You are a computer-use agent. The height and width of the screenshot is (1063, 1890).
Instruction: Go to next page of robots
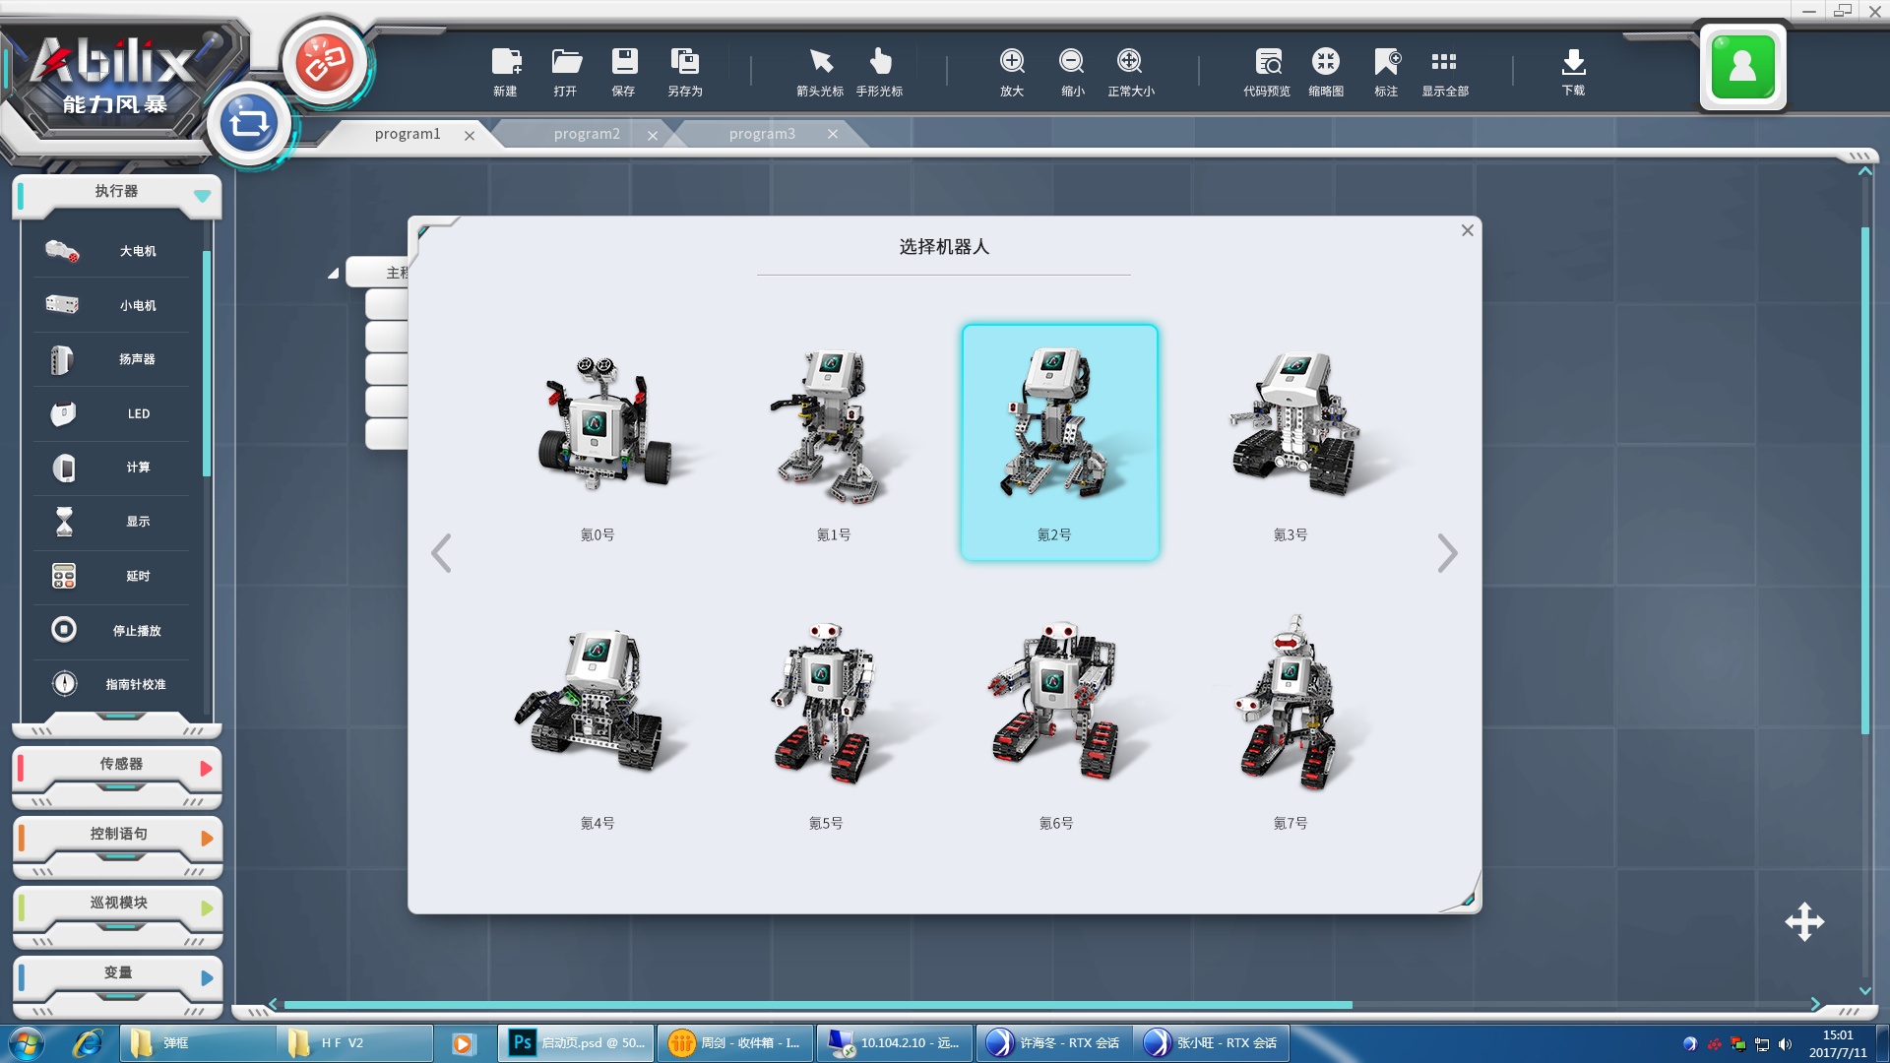pos(1446,553)
